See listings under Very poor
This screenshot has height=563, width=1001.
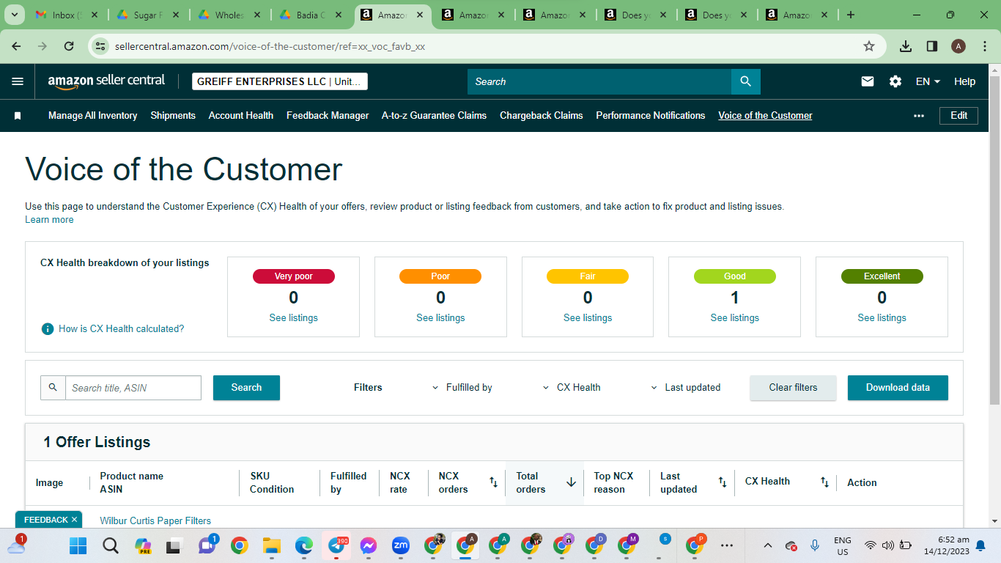pos(293,318)
